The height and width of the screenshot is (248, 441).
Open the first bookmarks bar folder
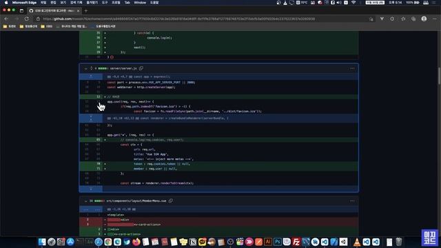point(10,26)
